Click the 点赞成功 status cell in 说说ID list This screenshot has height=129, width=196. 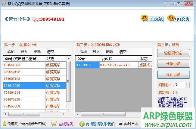click(145, 65)
